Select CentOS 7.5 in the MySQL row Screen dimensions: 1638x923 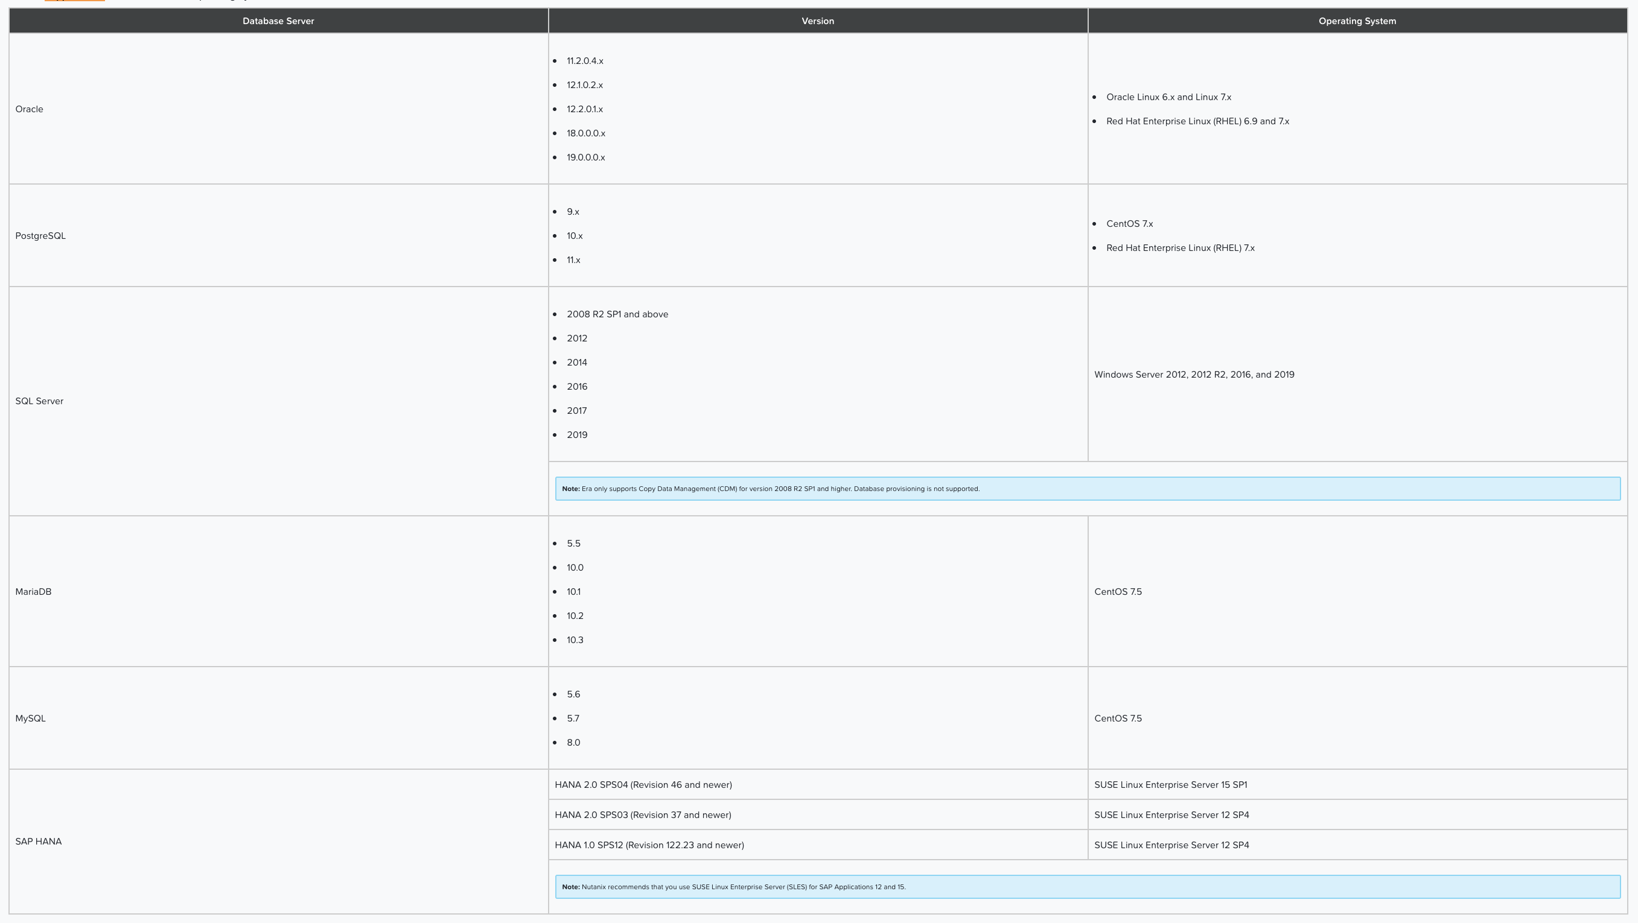[x=1118, y=718]
